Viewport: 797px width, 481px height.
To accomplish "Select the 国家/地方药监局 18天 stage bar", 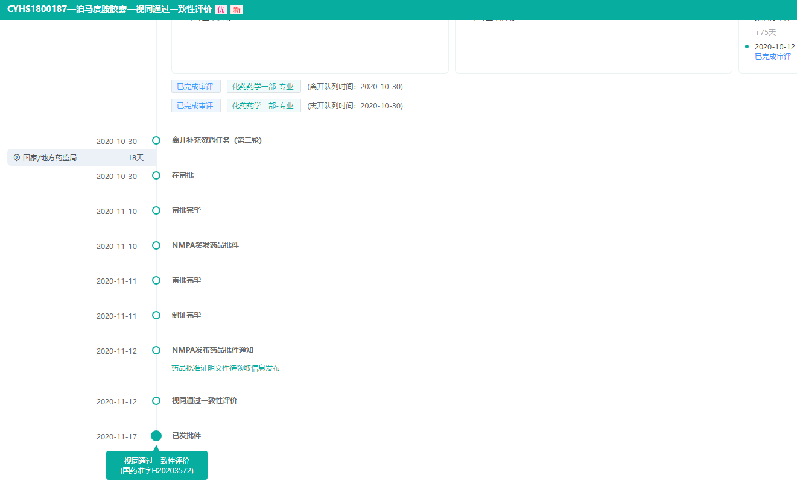I will tap(81, 158).
